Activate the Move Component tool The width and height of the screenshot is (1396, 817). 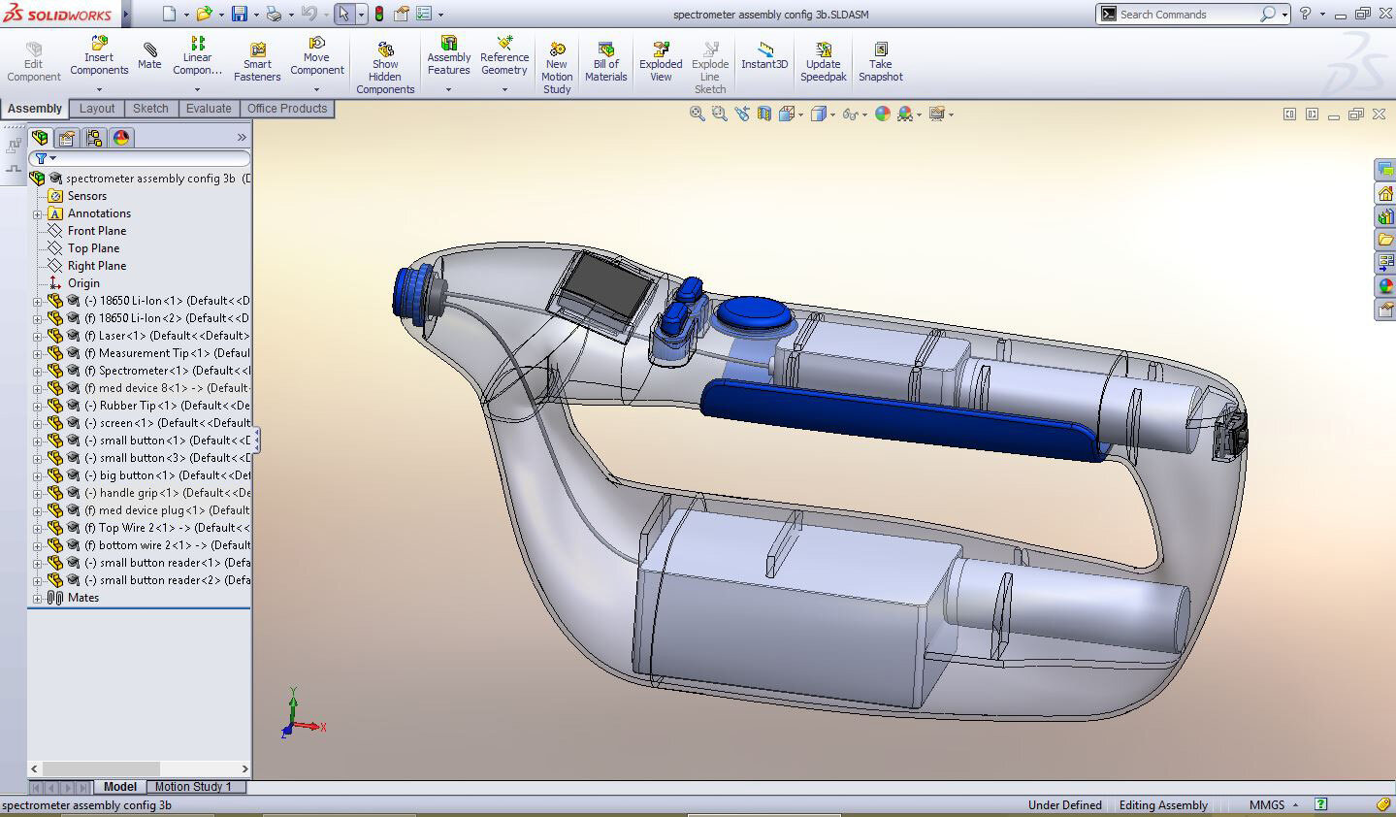click(x=316, y=56)
